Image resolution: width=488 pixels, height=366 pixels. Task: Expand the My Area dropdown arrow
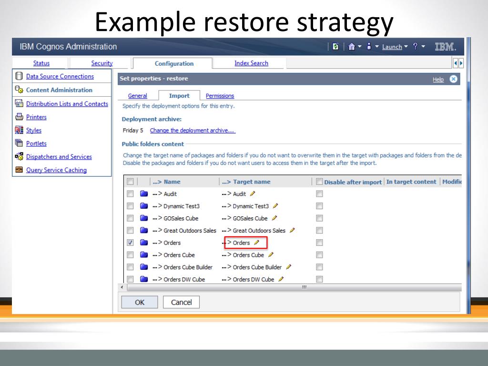pos(376,47)
